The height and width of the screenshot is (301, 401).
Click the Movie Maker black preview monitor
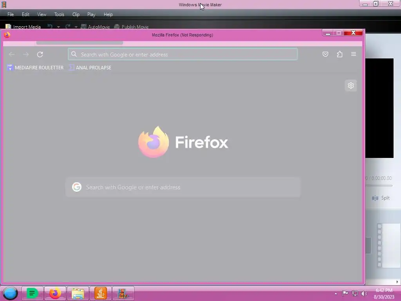click(379, 108)
